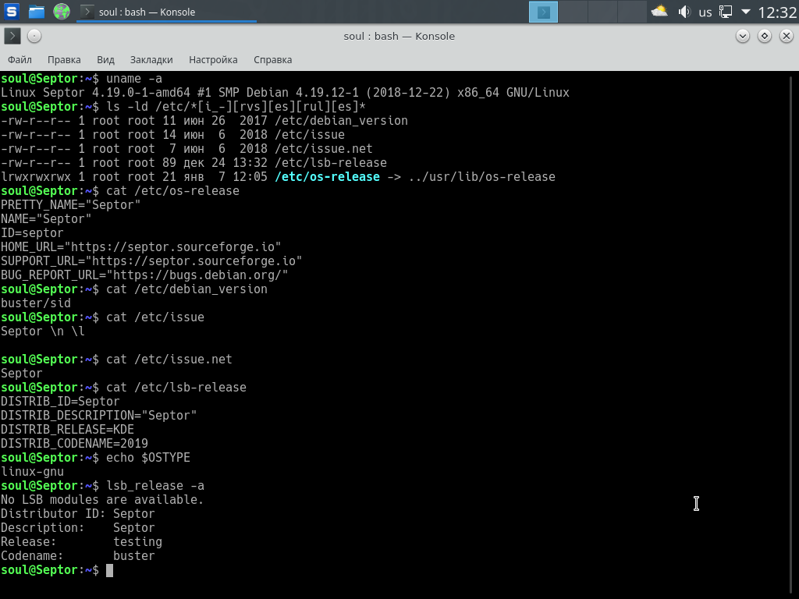
Task: Click the HOME_URL septor.sourceforge.io line
Action: (140, 247)
